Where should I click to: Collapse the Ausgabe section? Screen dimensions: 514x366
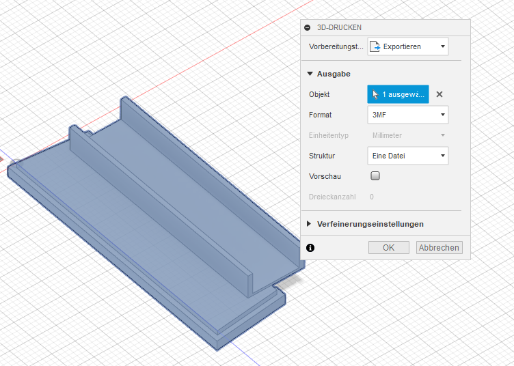click(310, 74)
